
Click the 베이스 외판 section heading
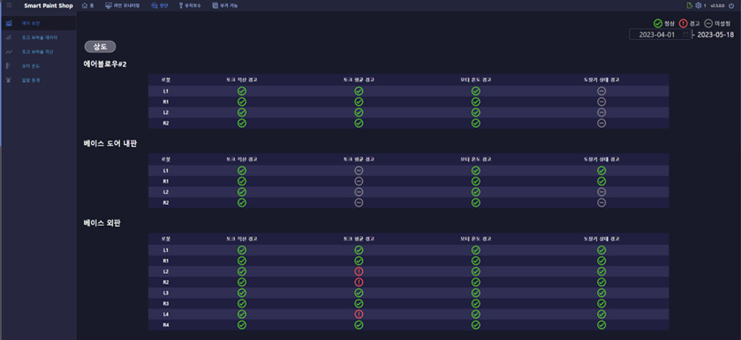pos(102,223)
